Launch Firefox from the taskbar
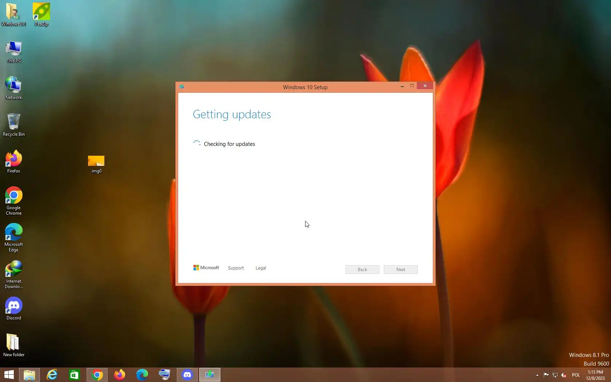Screen dimensions: 611x382 tap(120, 375)
